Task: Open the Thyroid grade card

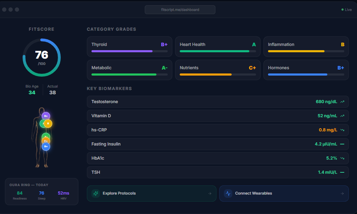Action: coord(130,47)
